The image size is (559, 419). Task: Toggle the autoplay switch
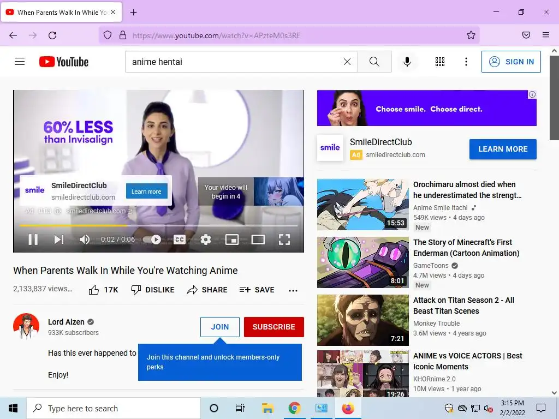coord(152,240)
